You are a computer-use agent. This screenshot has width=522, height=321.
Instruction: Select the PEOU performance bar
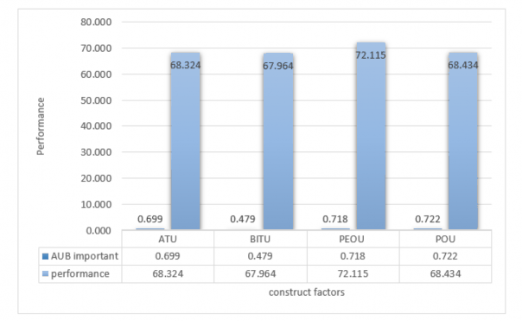coord(371,136)
